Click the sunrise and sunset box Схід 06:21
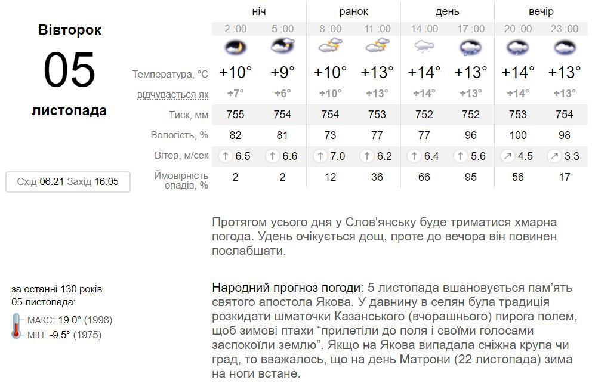This screenshot has height=383, width=592. (68, 182)
